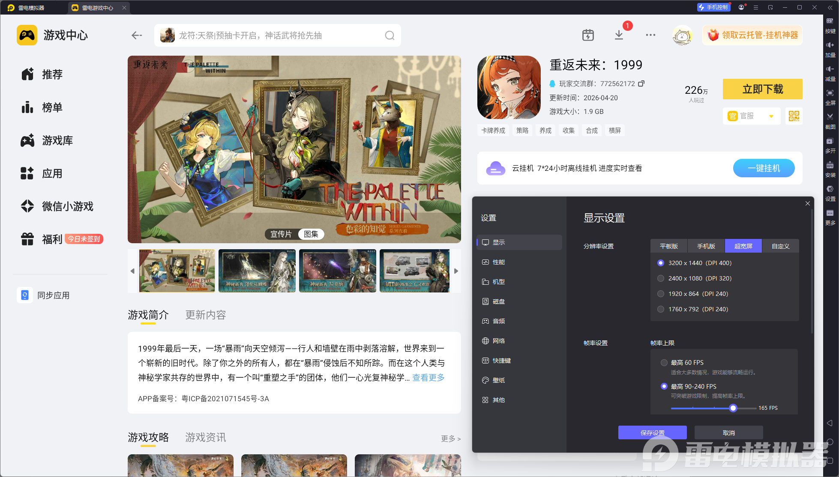Click the three-dot more options icon
839x477 pixels.
click(650, 35)
